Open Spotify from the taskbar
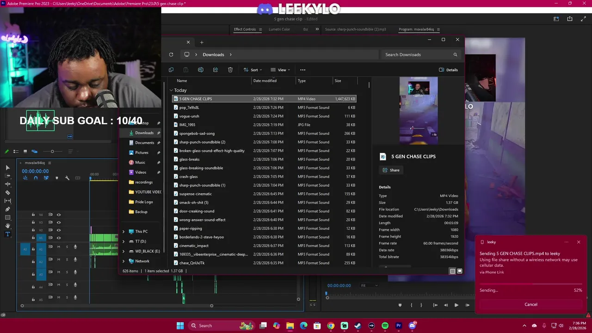This screenshot has width=592, height=333. point(385,326)
